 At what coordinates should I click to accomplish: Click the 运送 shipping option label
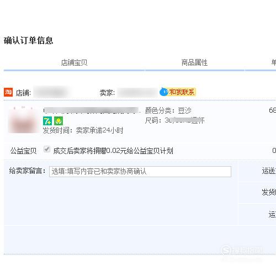269,171
